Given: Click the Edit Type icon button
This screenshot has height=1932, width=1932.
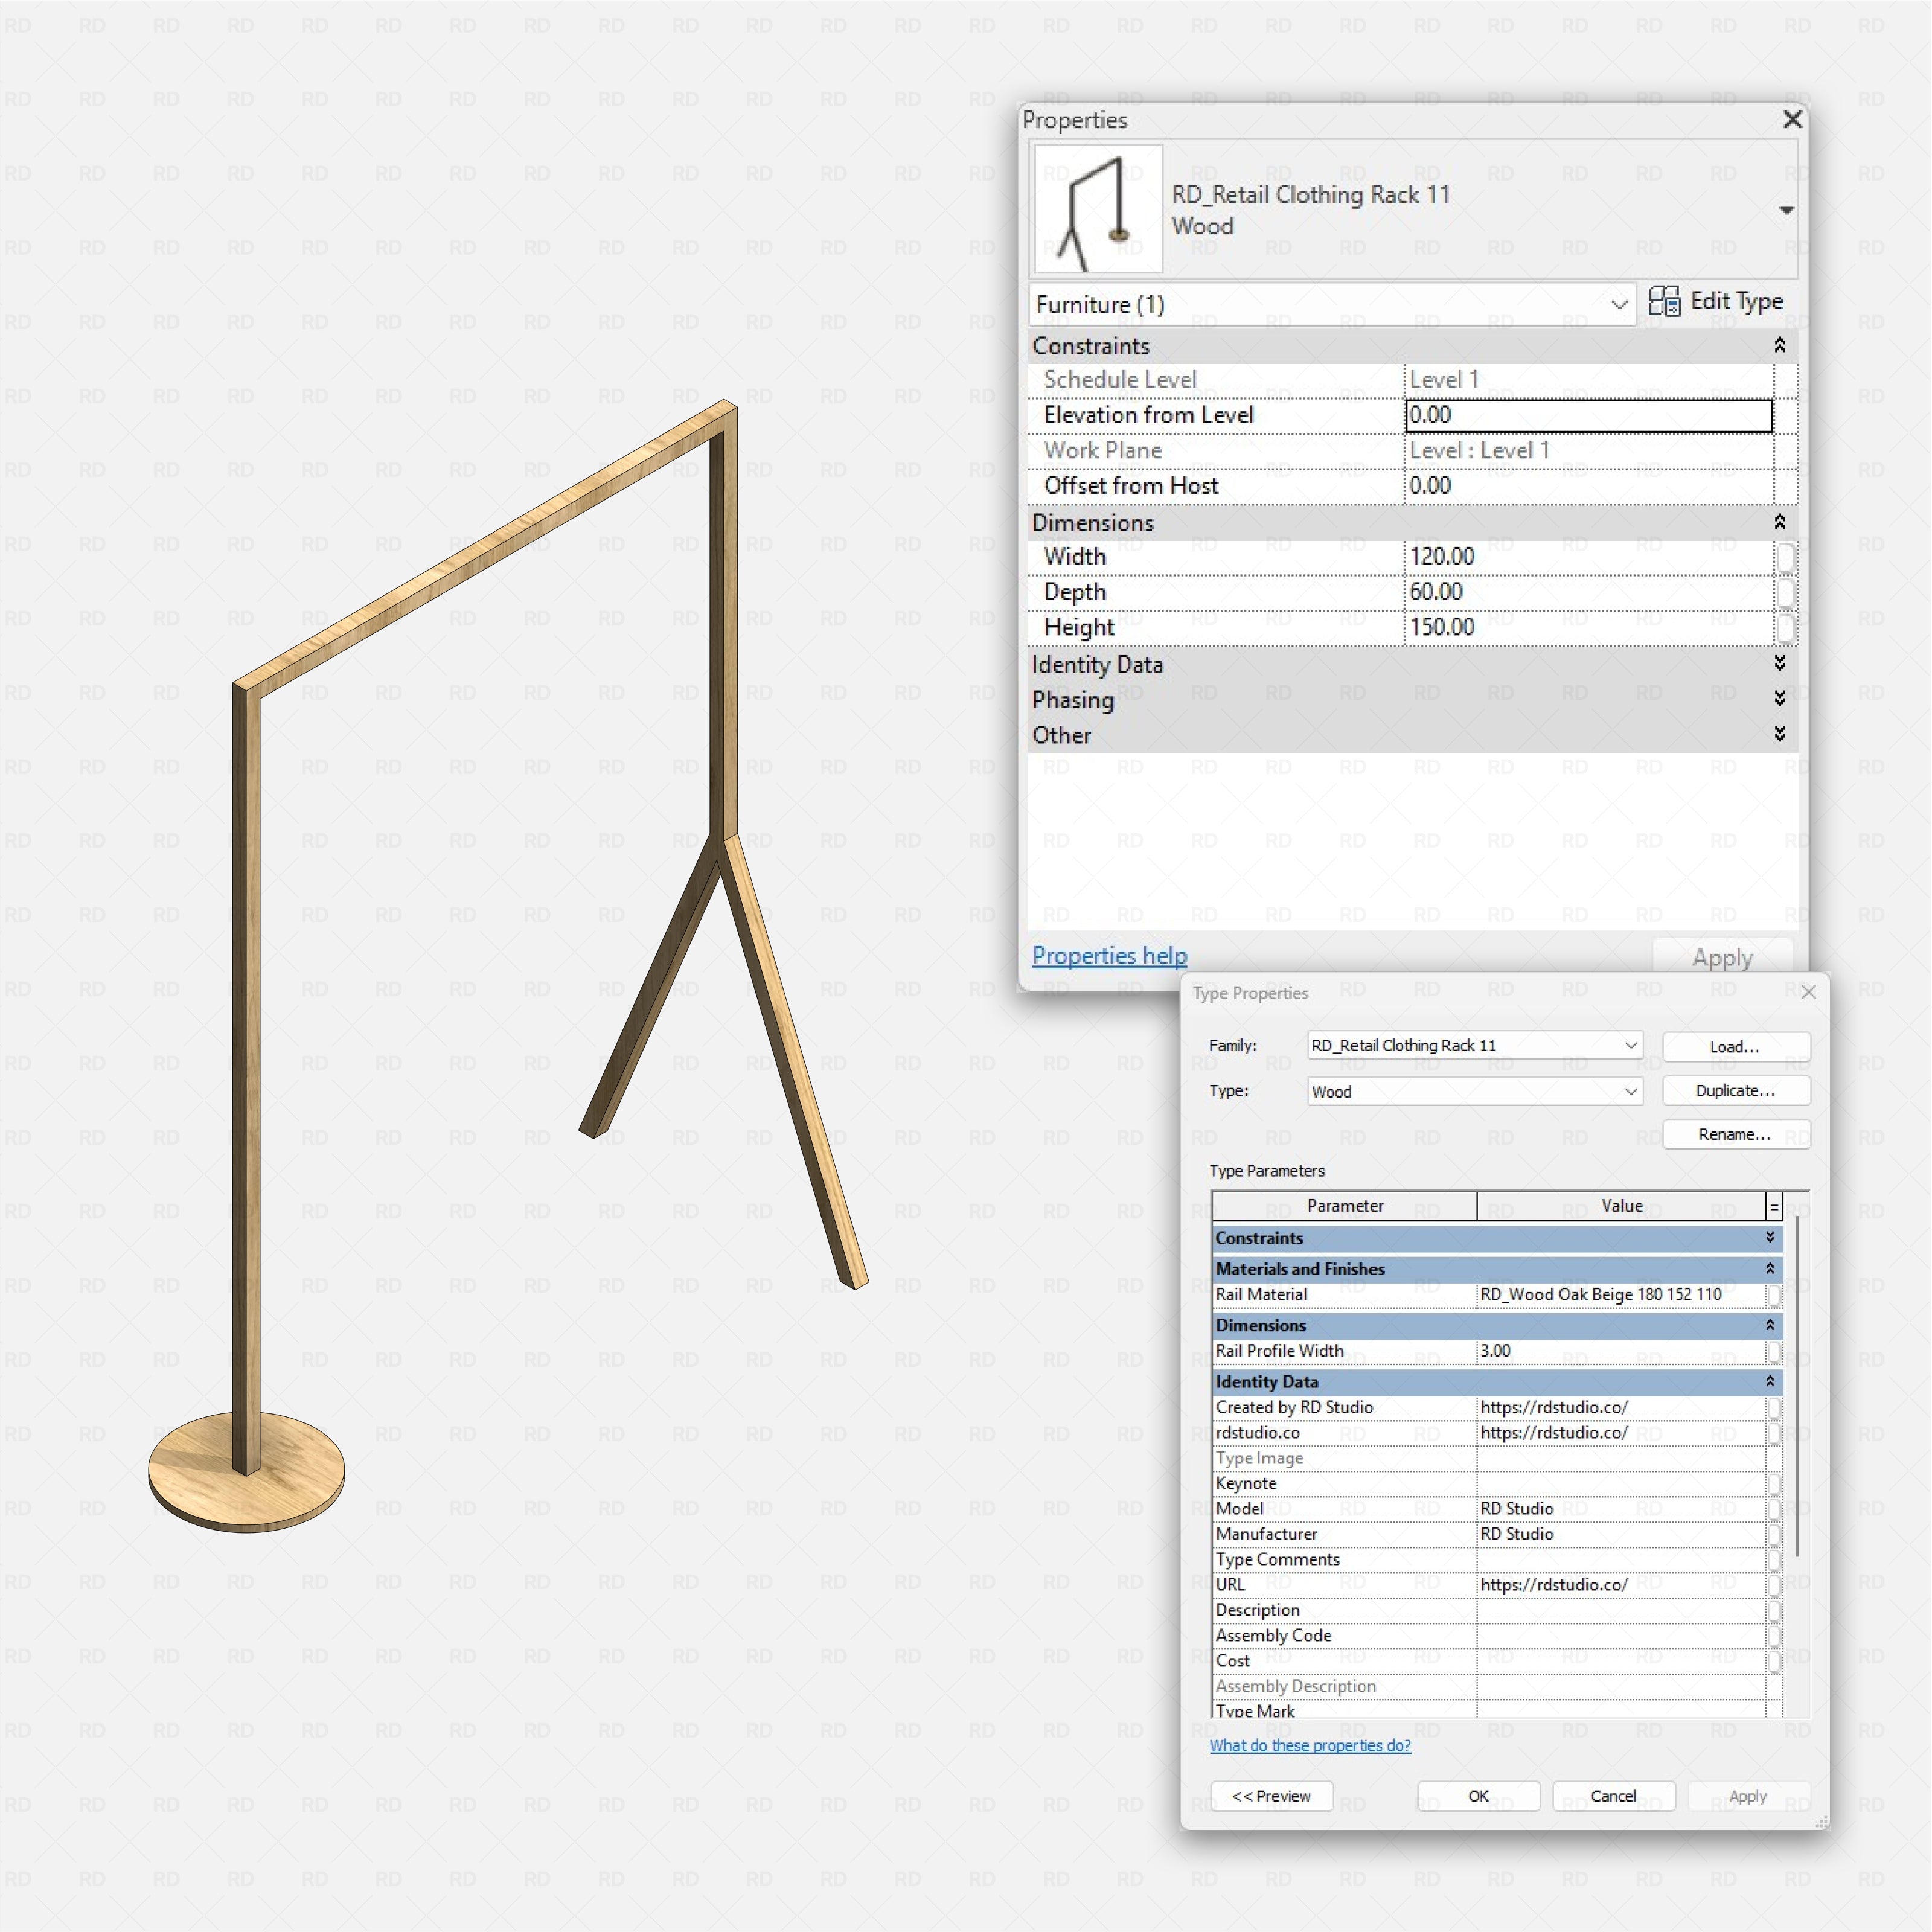Looking at the screenshot, I should (x=1716, y=301).
